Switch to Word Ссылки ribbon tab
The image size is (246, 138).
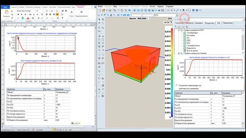(45, 7)
